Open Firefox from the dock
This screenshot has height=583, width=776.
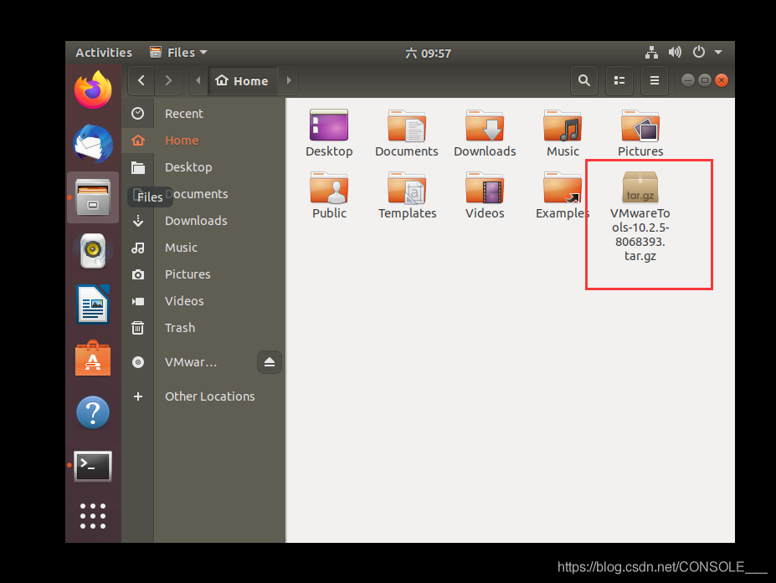tap(93, 90)
